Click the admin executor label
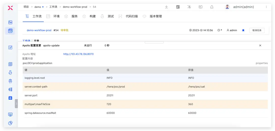The width and height of the screenshot is (275, 131). tap(232, 30)
